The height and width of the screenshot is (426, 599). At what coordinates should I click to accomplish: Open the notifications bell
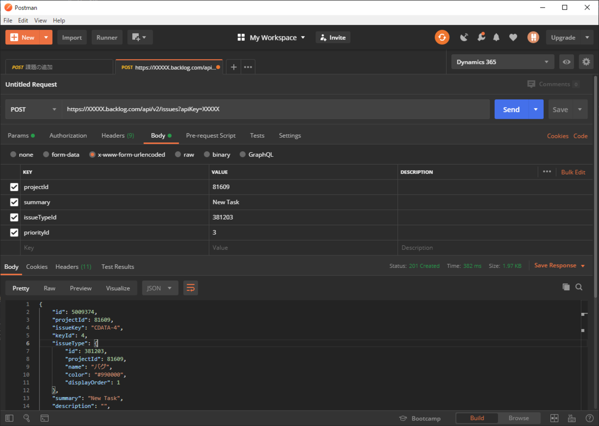click(496, 37)
